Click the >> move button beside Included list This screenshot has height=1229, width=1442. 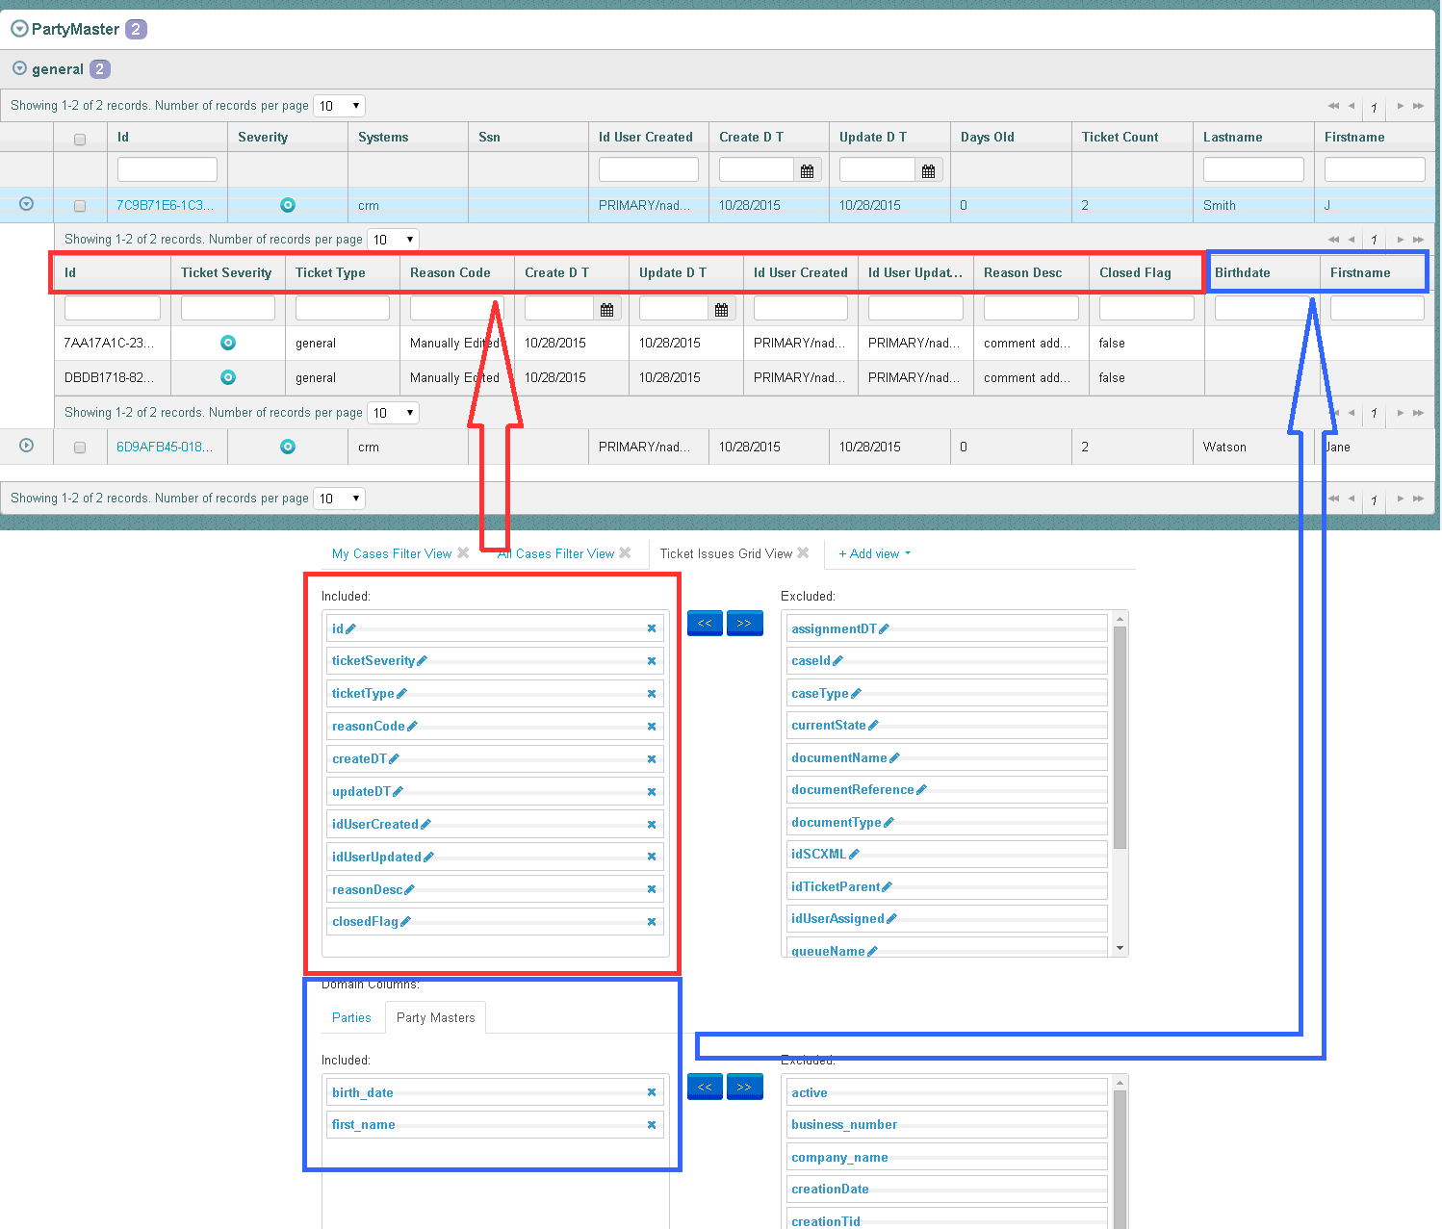coord(744,624)
